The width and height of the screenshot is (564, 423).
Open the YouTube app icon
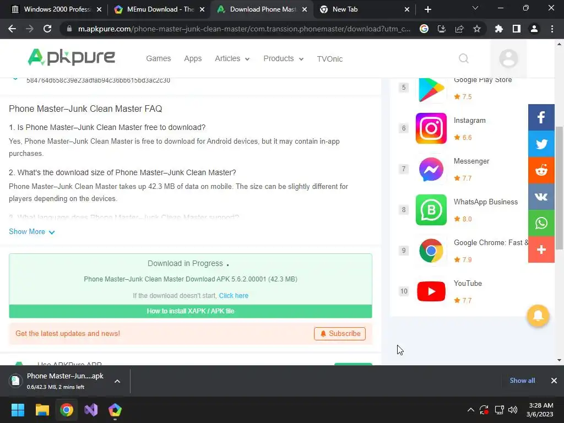pyautogui.click(x=431, y=291)
